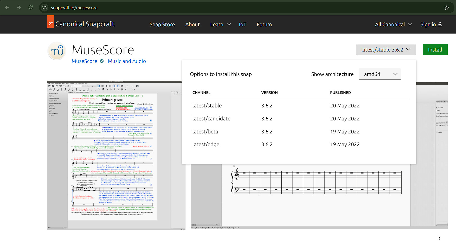This screenshot has width=456, height=245.
Task: Toggle the latest/stable 3.6.2 channel dropdown
Action: pos(386,50)
